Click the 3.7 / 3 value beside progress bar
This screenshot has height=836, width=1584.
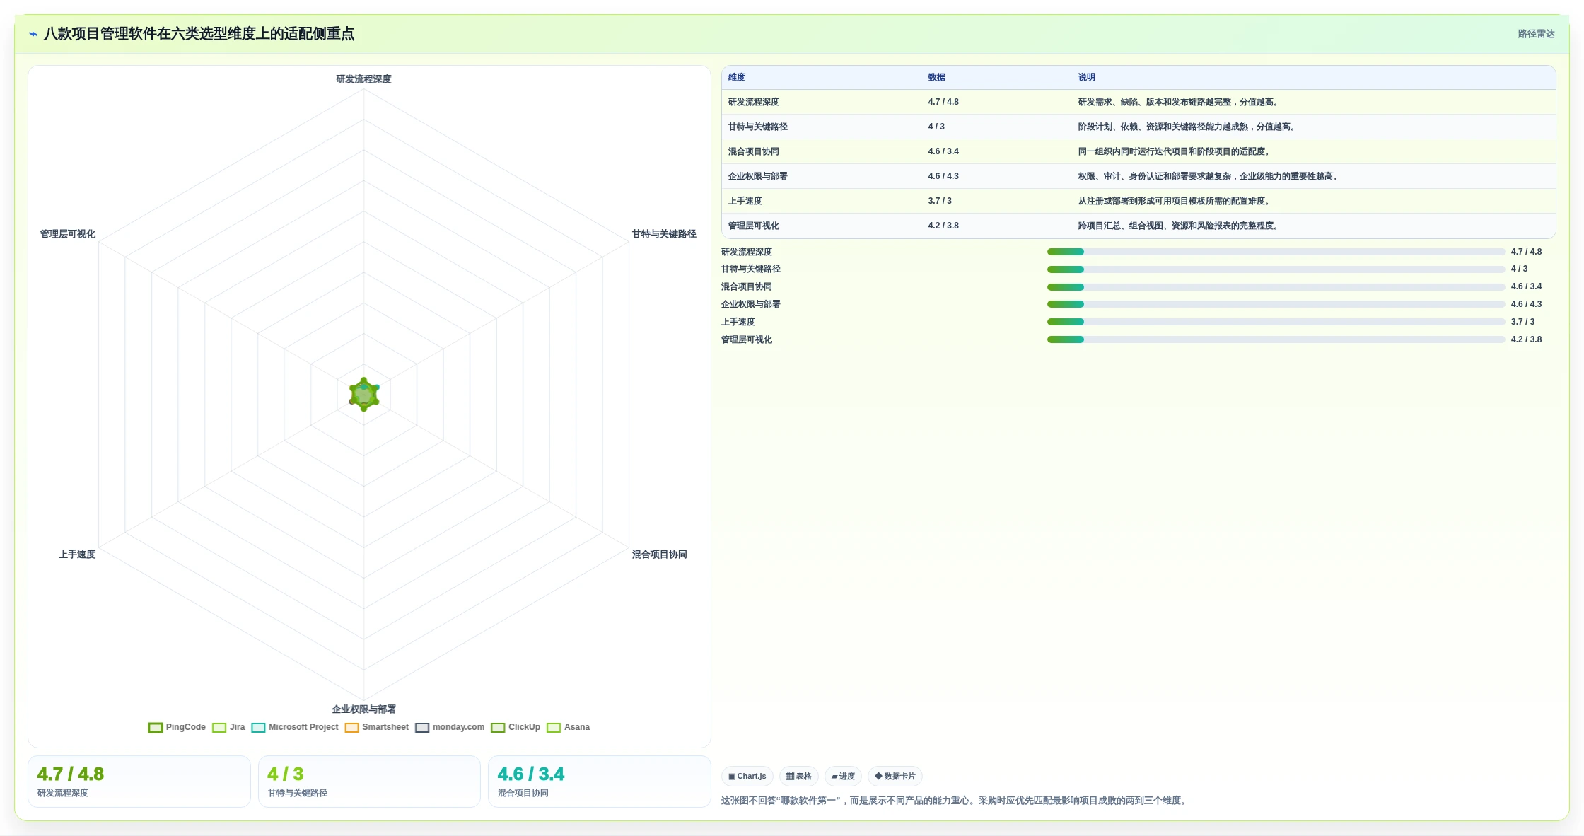1522,322
